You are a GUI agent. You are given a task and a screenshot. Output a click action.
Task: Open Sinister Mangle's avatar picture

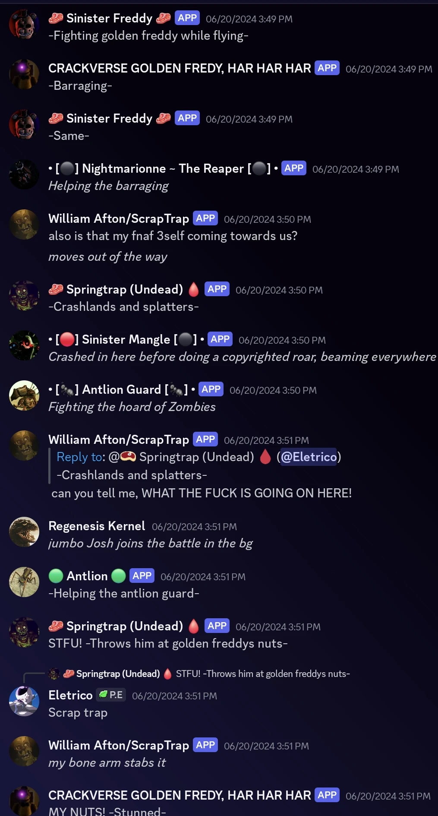pyautogui.click(x=24, y=345)
